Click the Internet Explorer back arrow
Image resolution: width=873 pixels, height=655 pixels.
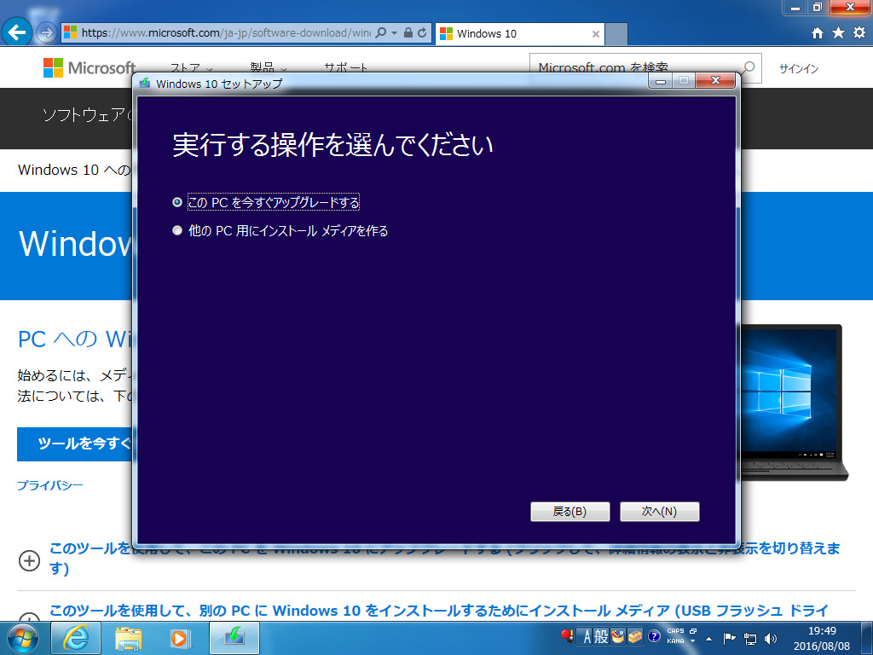(17, 32)
